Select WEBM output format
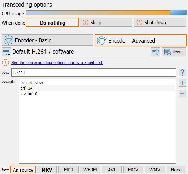Viewport: 188px width, 174px height. pos(90,170)
